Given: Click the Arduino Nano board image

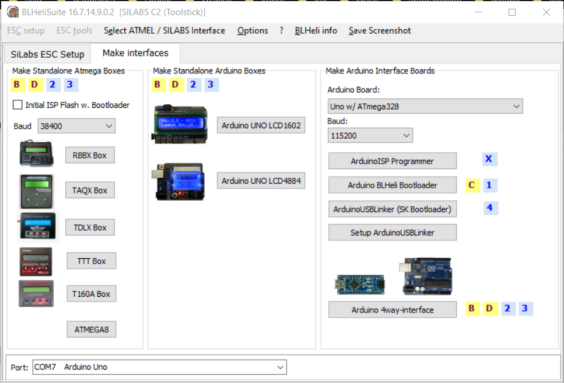Looking at the screenshot, I should coord(361,285).
